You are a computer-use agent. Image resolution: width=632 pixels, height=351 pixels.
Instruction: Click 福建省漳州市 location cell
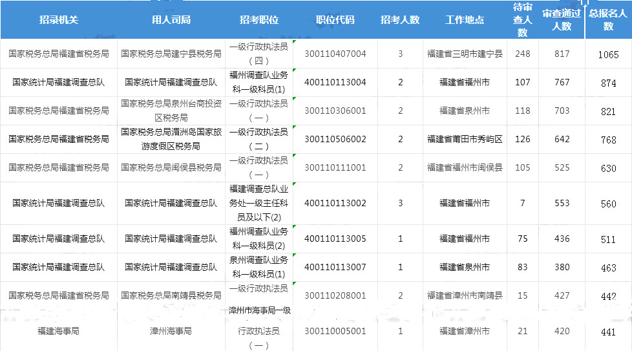point(465,331)
